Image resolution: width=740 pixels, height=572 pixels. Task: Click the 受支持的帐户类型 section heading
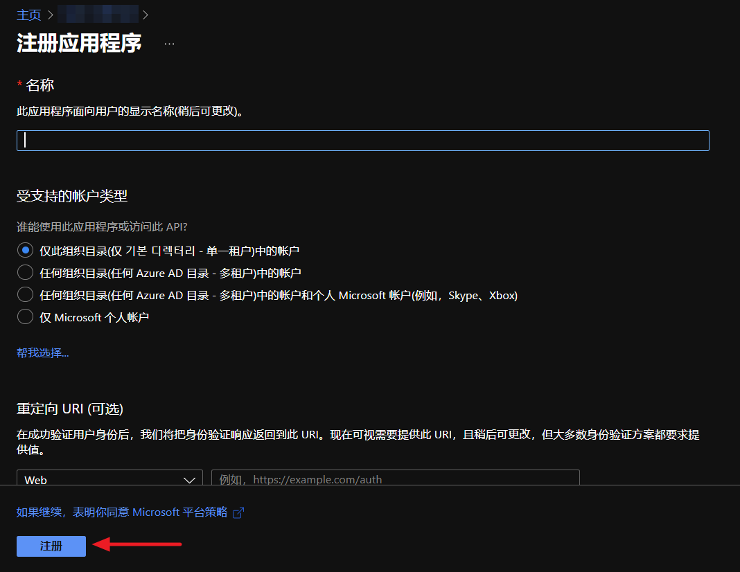[72, 196]
